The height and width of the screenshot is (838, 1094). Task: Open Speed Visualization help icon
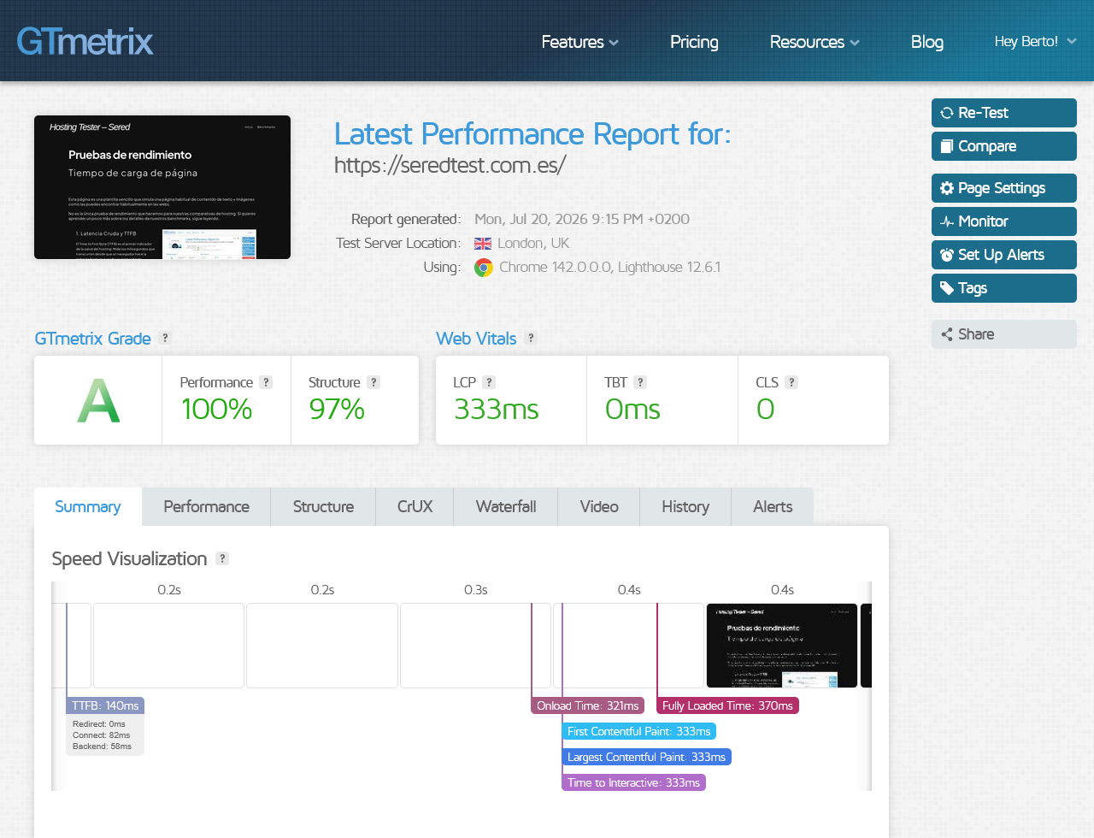tap(222, 558)
